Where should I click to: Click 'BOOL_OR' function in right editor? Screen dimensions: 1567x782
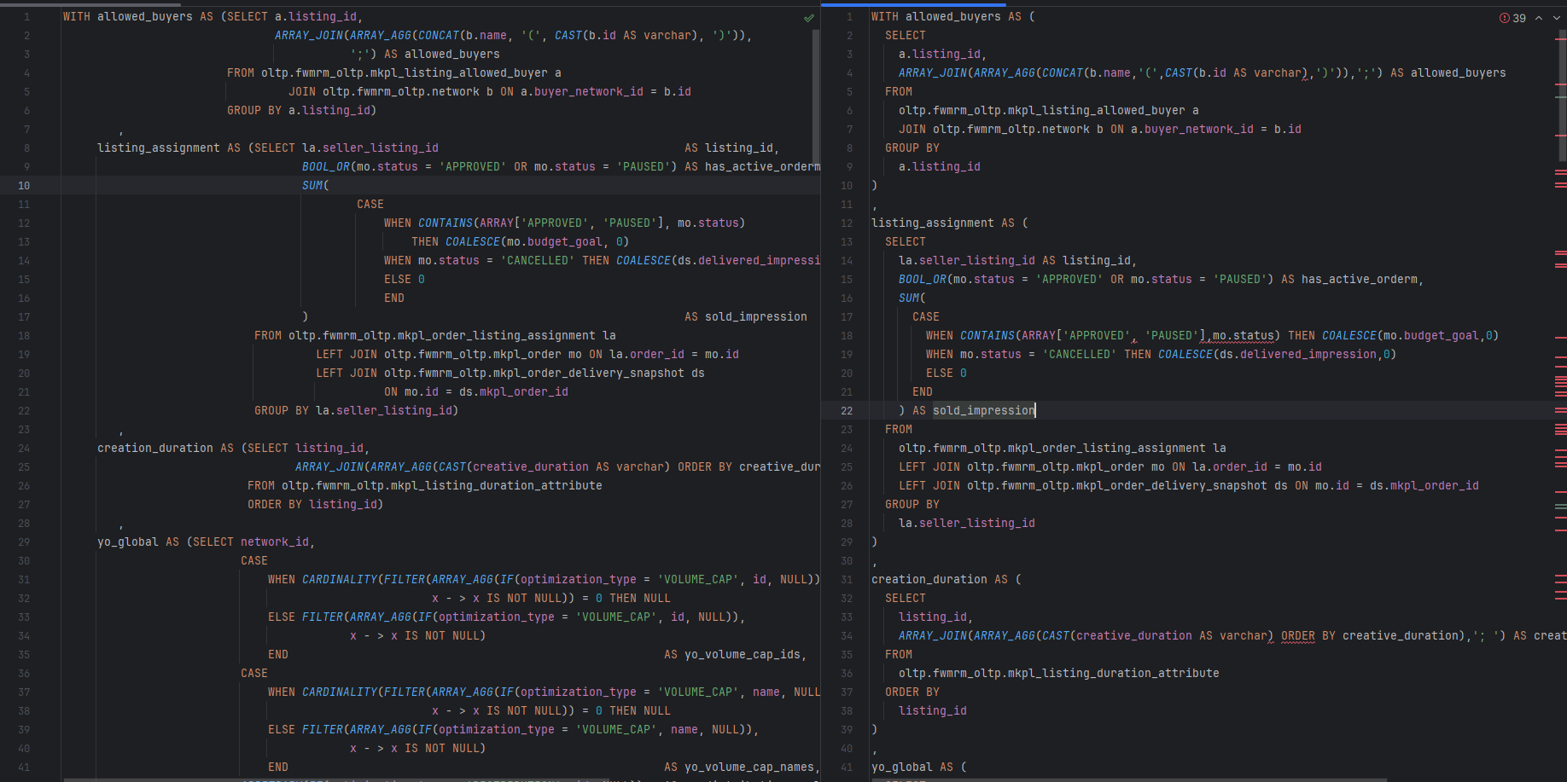pyautogui.click(x=923, y=279)
